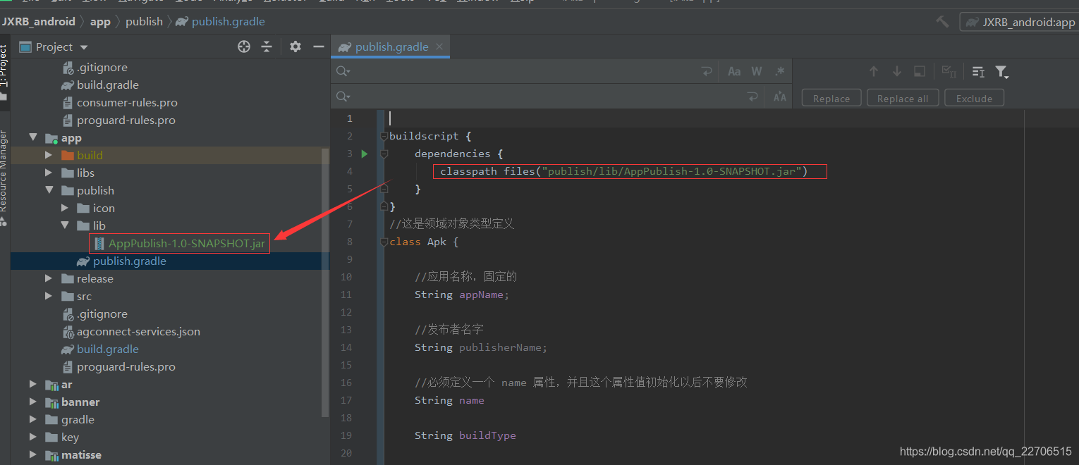Image resolution: width=1079 pixels, height=465 pixels.
Task: Toggle Match Case (Aa) in find bar
Action: coord(734,71)
